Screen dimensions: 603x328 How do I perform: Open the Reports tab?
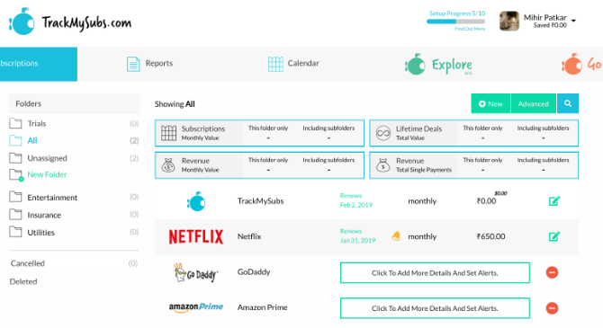point(150,64)
